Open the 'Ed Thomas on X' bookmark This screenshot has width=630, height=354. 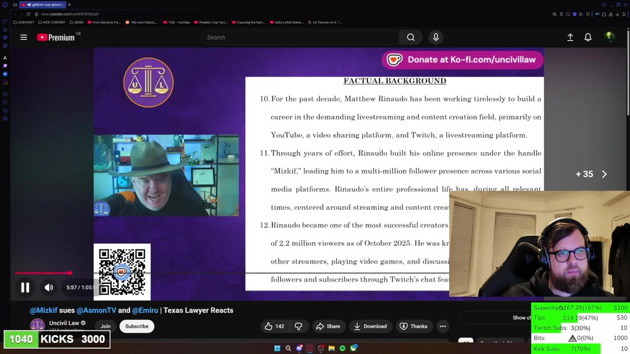(x=324, y=22)
